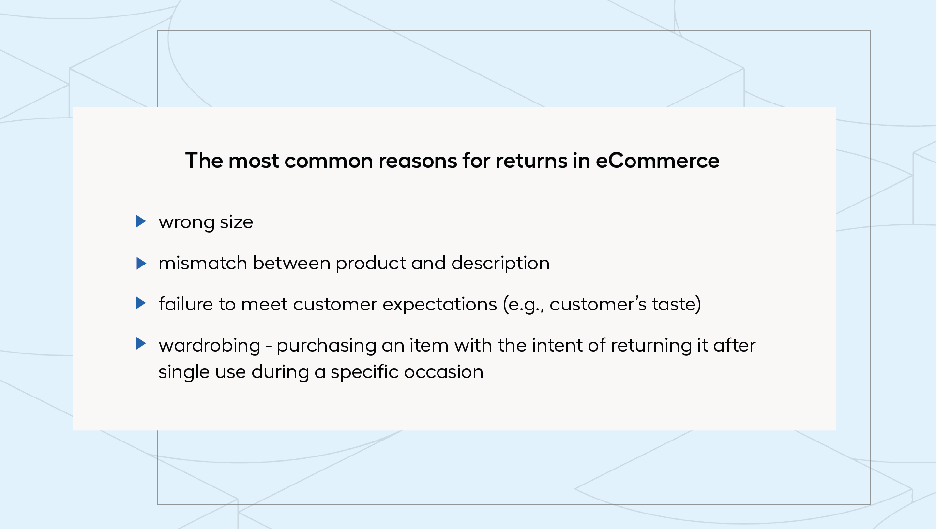Click the slide title about eCommerce returns
This screenshot has height=529, width=936.
coord(452,161)
